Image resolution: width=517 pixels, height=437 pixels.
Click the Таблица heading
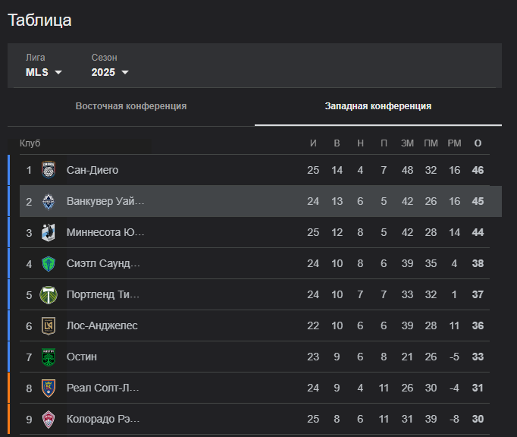tap(40, 20)
